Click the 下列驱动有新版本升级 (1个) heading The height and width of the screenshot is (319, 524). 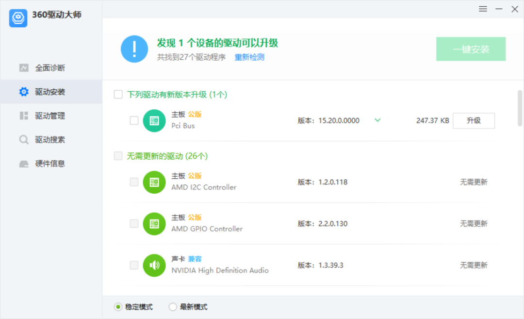(x=177, y=95)
